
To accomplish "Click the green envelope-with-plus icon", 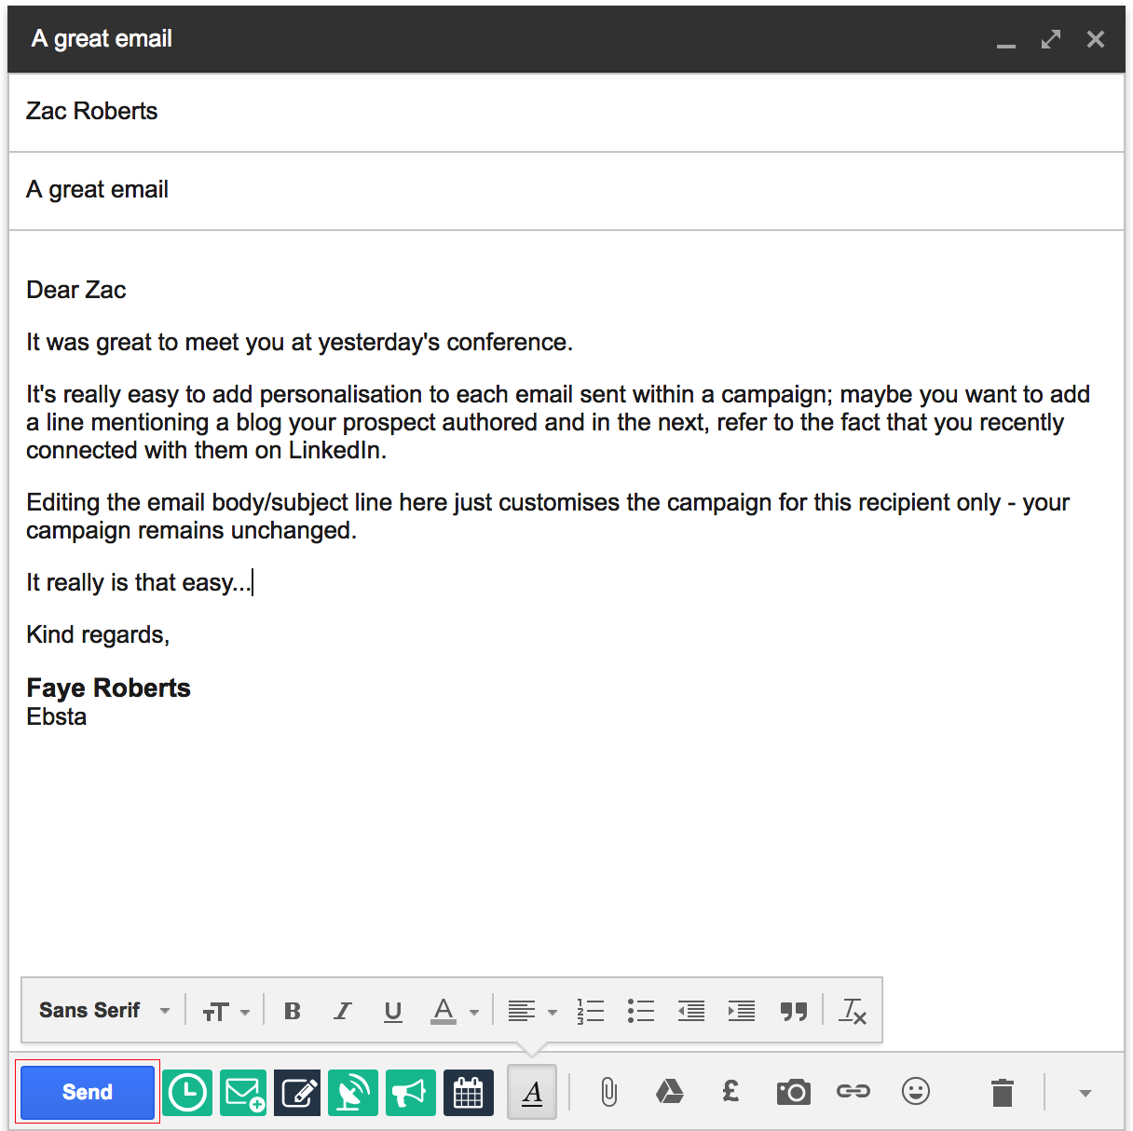I will (x=243, y=1093).
